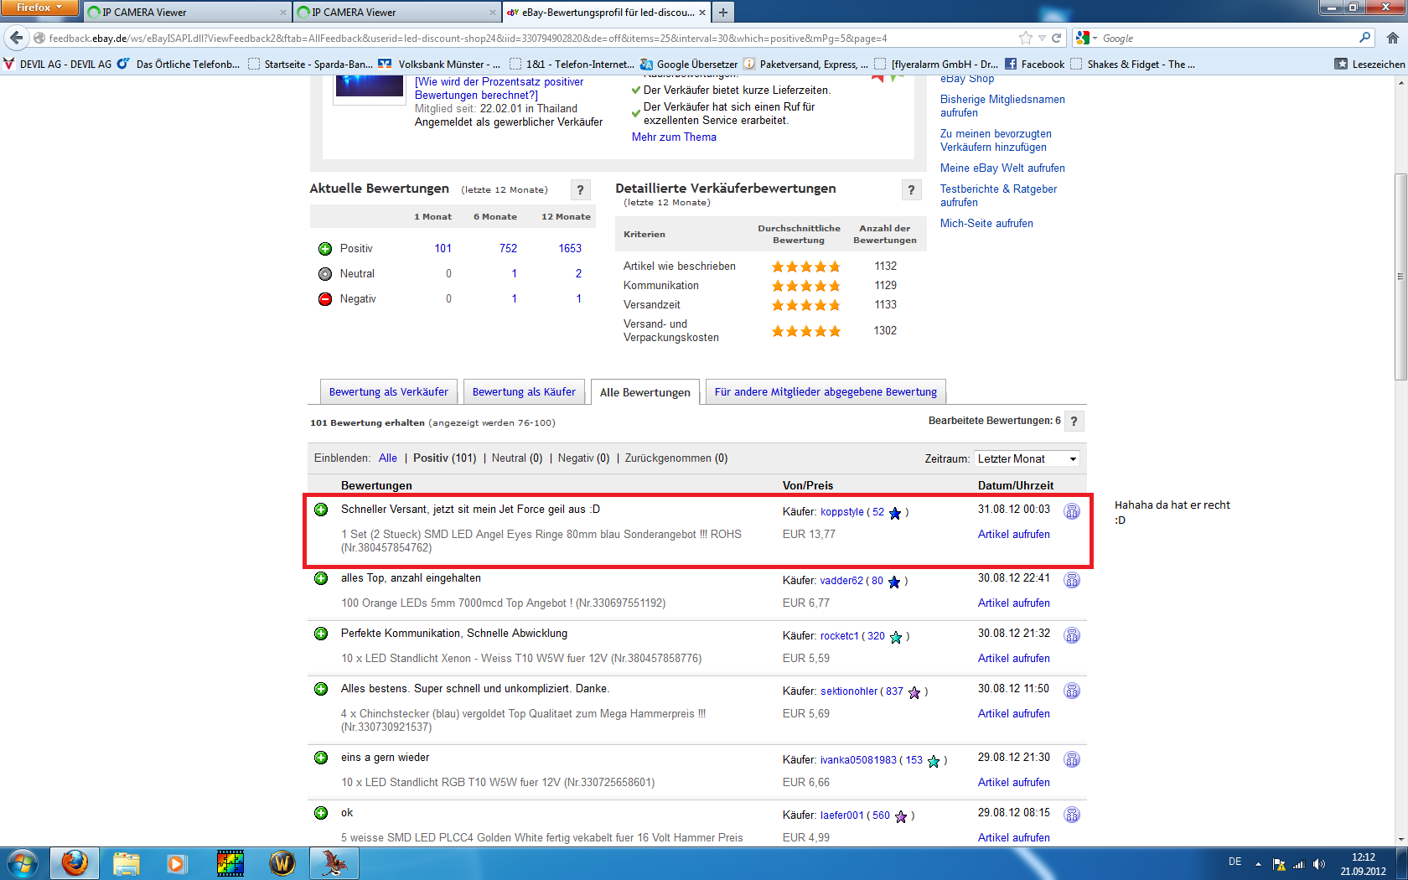Click the help icon next to Bearbeitete Bewertungen

pos(1074,422)
